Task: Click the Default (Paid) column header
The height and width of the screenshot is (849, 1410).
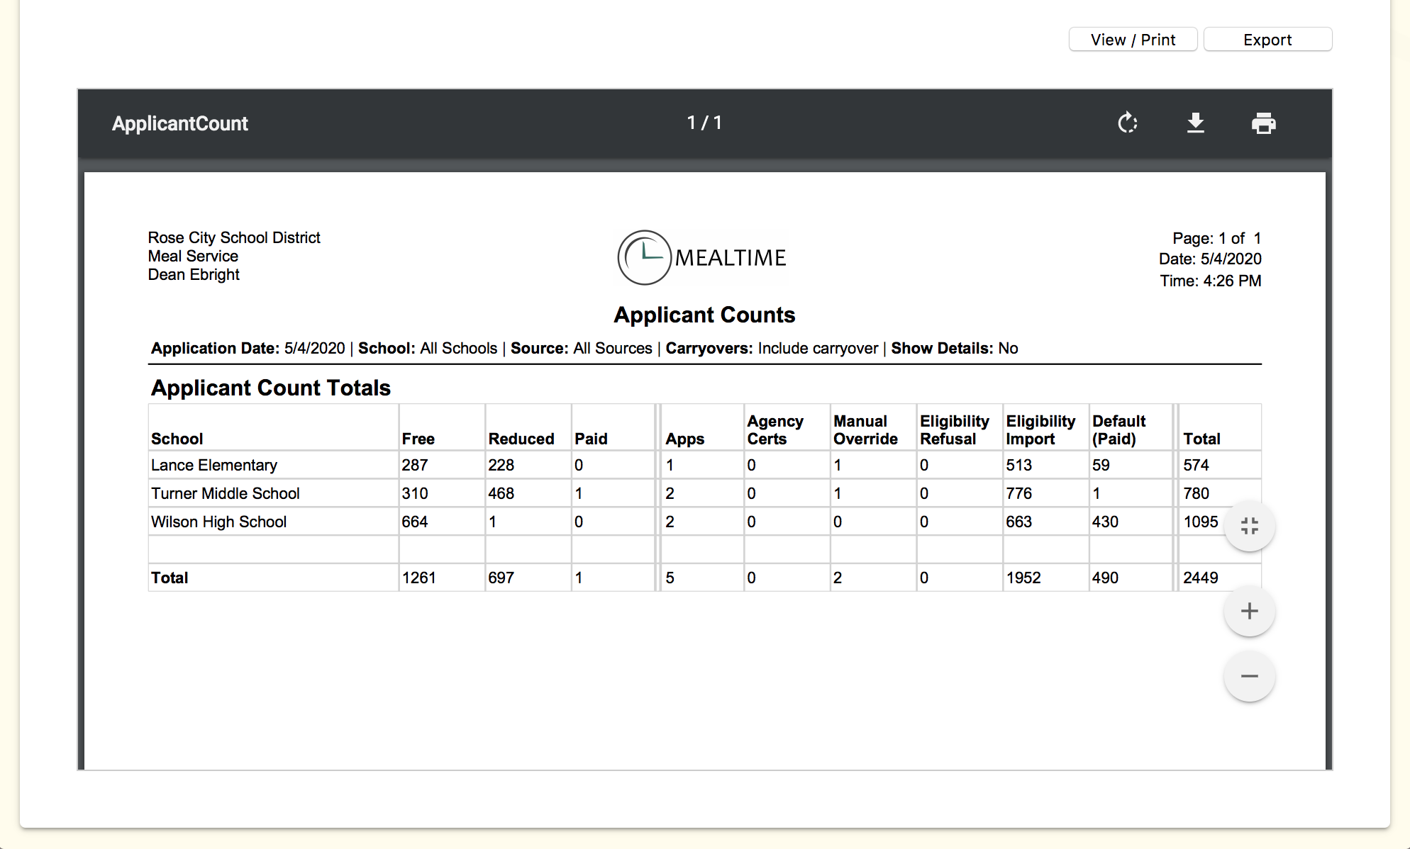Action: pyautogui.click(x=1118, y=429)
